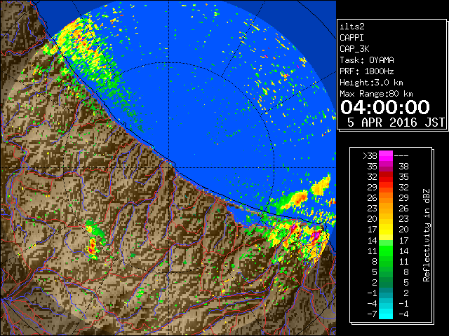449x336 pixels.
Task: Click the vertical Reflectivity in dBZ label
Action: click(427, 235)
